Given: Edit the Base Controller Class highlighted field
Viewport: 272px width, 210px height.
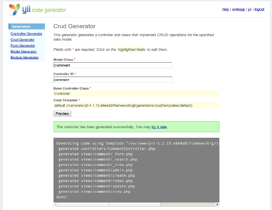Looking at the screenshot, I should tap(136, 94).
